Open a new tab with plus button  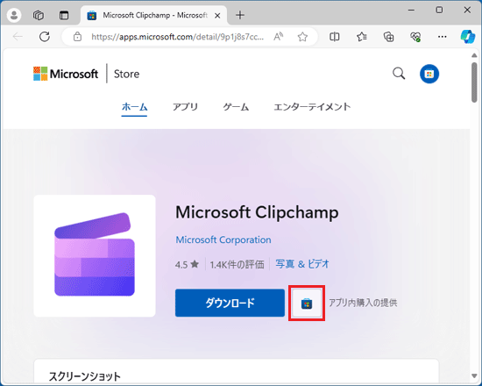point(240,15)
